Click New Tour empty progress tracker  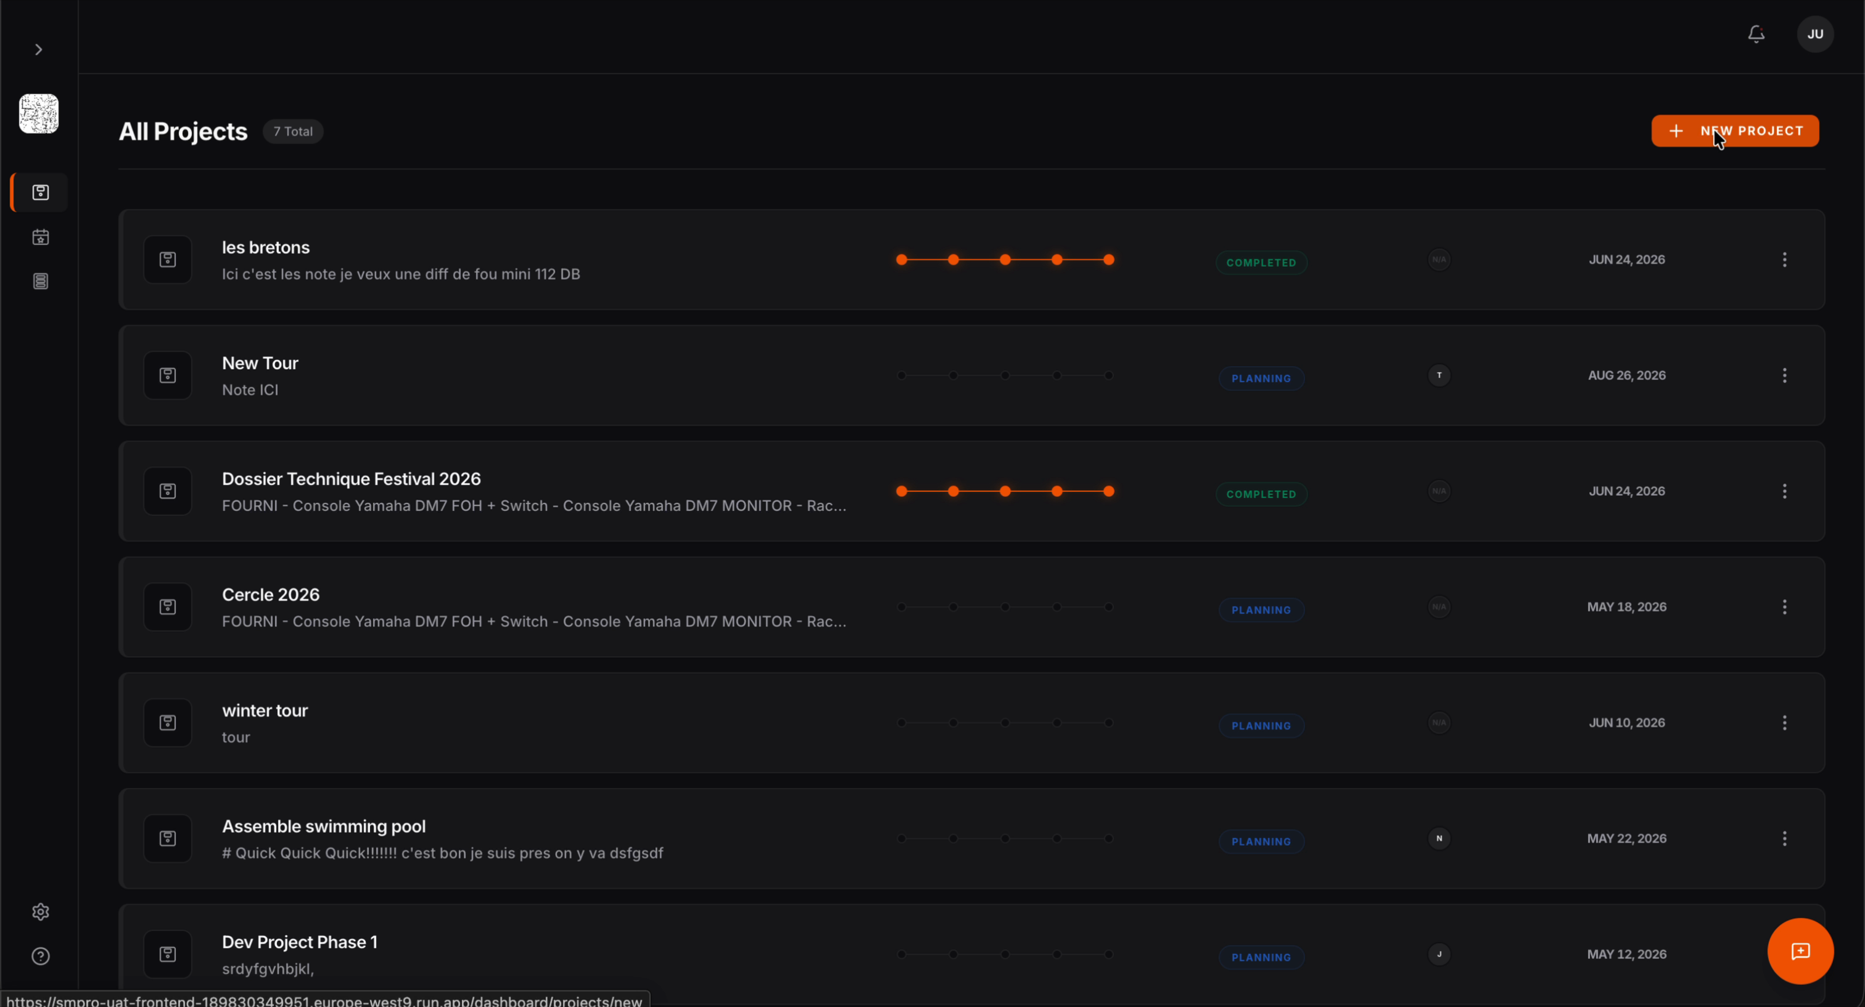(x=1005, y=375)
